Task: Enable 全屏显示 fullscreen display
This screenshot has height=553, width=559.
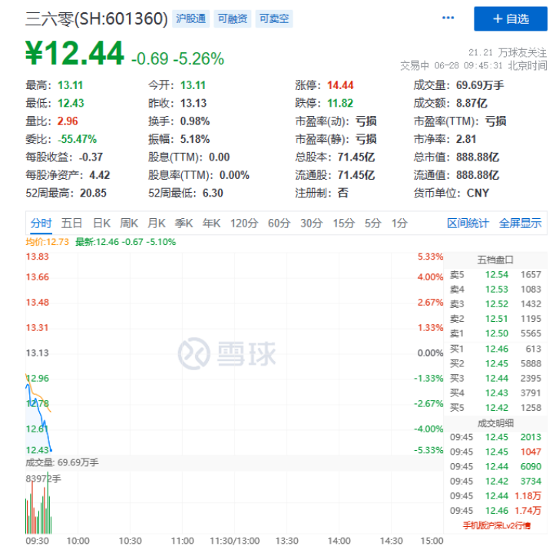Action: click(521, 224)
